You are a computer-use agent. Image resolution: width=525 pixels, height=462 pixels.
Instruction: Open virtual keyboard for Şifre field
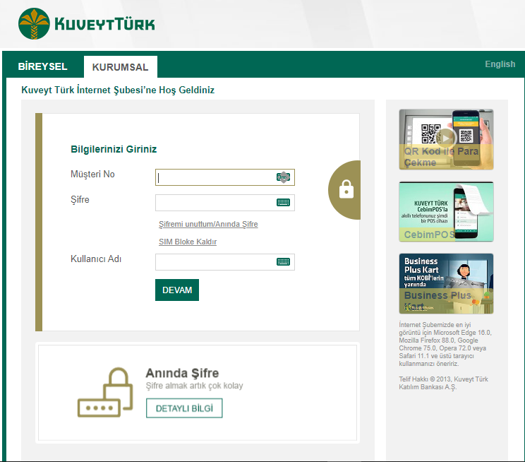pos(283,203)
